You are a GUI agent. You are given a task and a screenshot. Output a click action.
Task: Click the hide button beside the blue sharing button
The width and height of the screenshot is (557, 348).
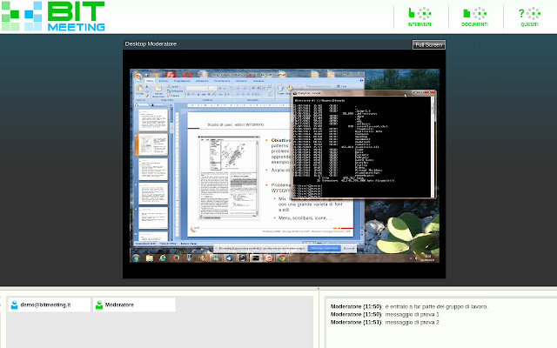[x=349, y=248]
